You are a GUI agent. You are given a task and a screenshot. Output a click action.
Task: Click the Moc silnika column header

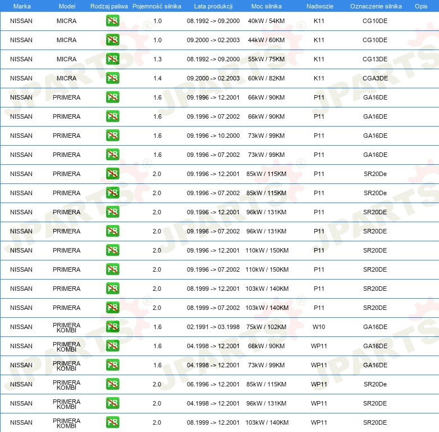click(x=266, y=6)
